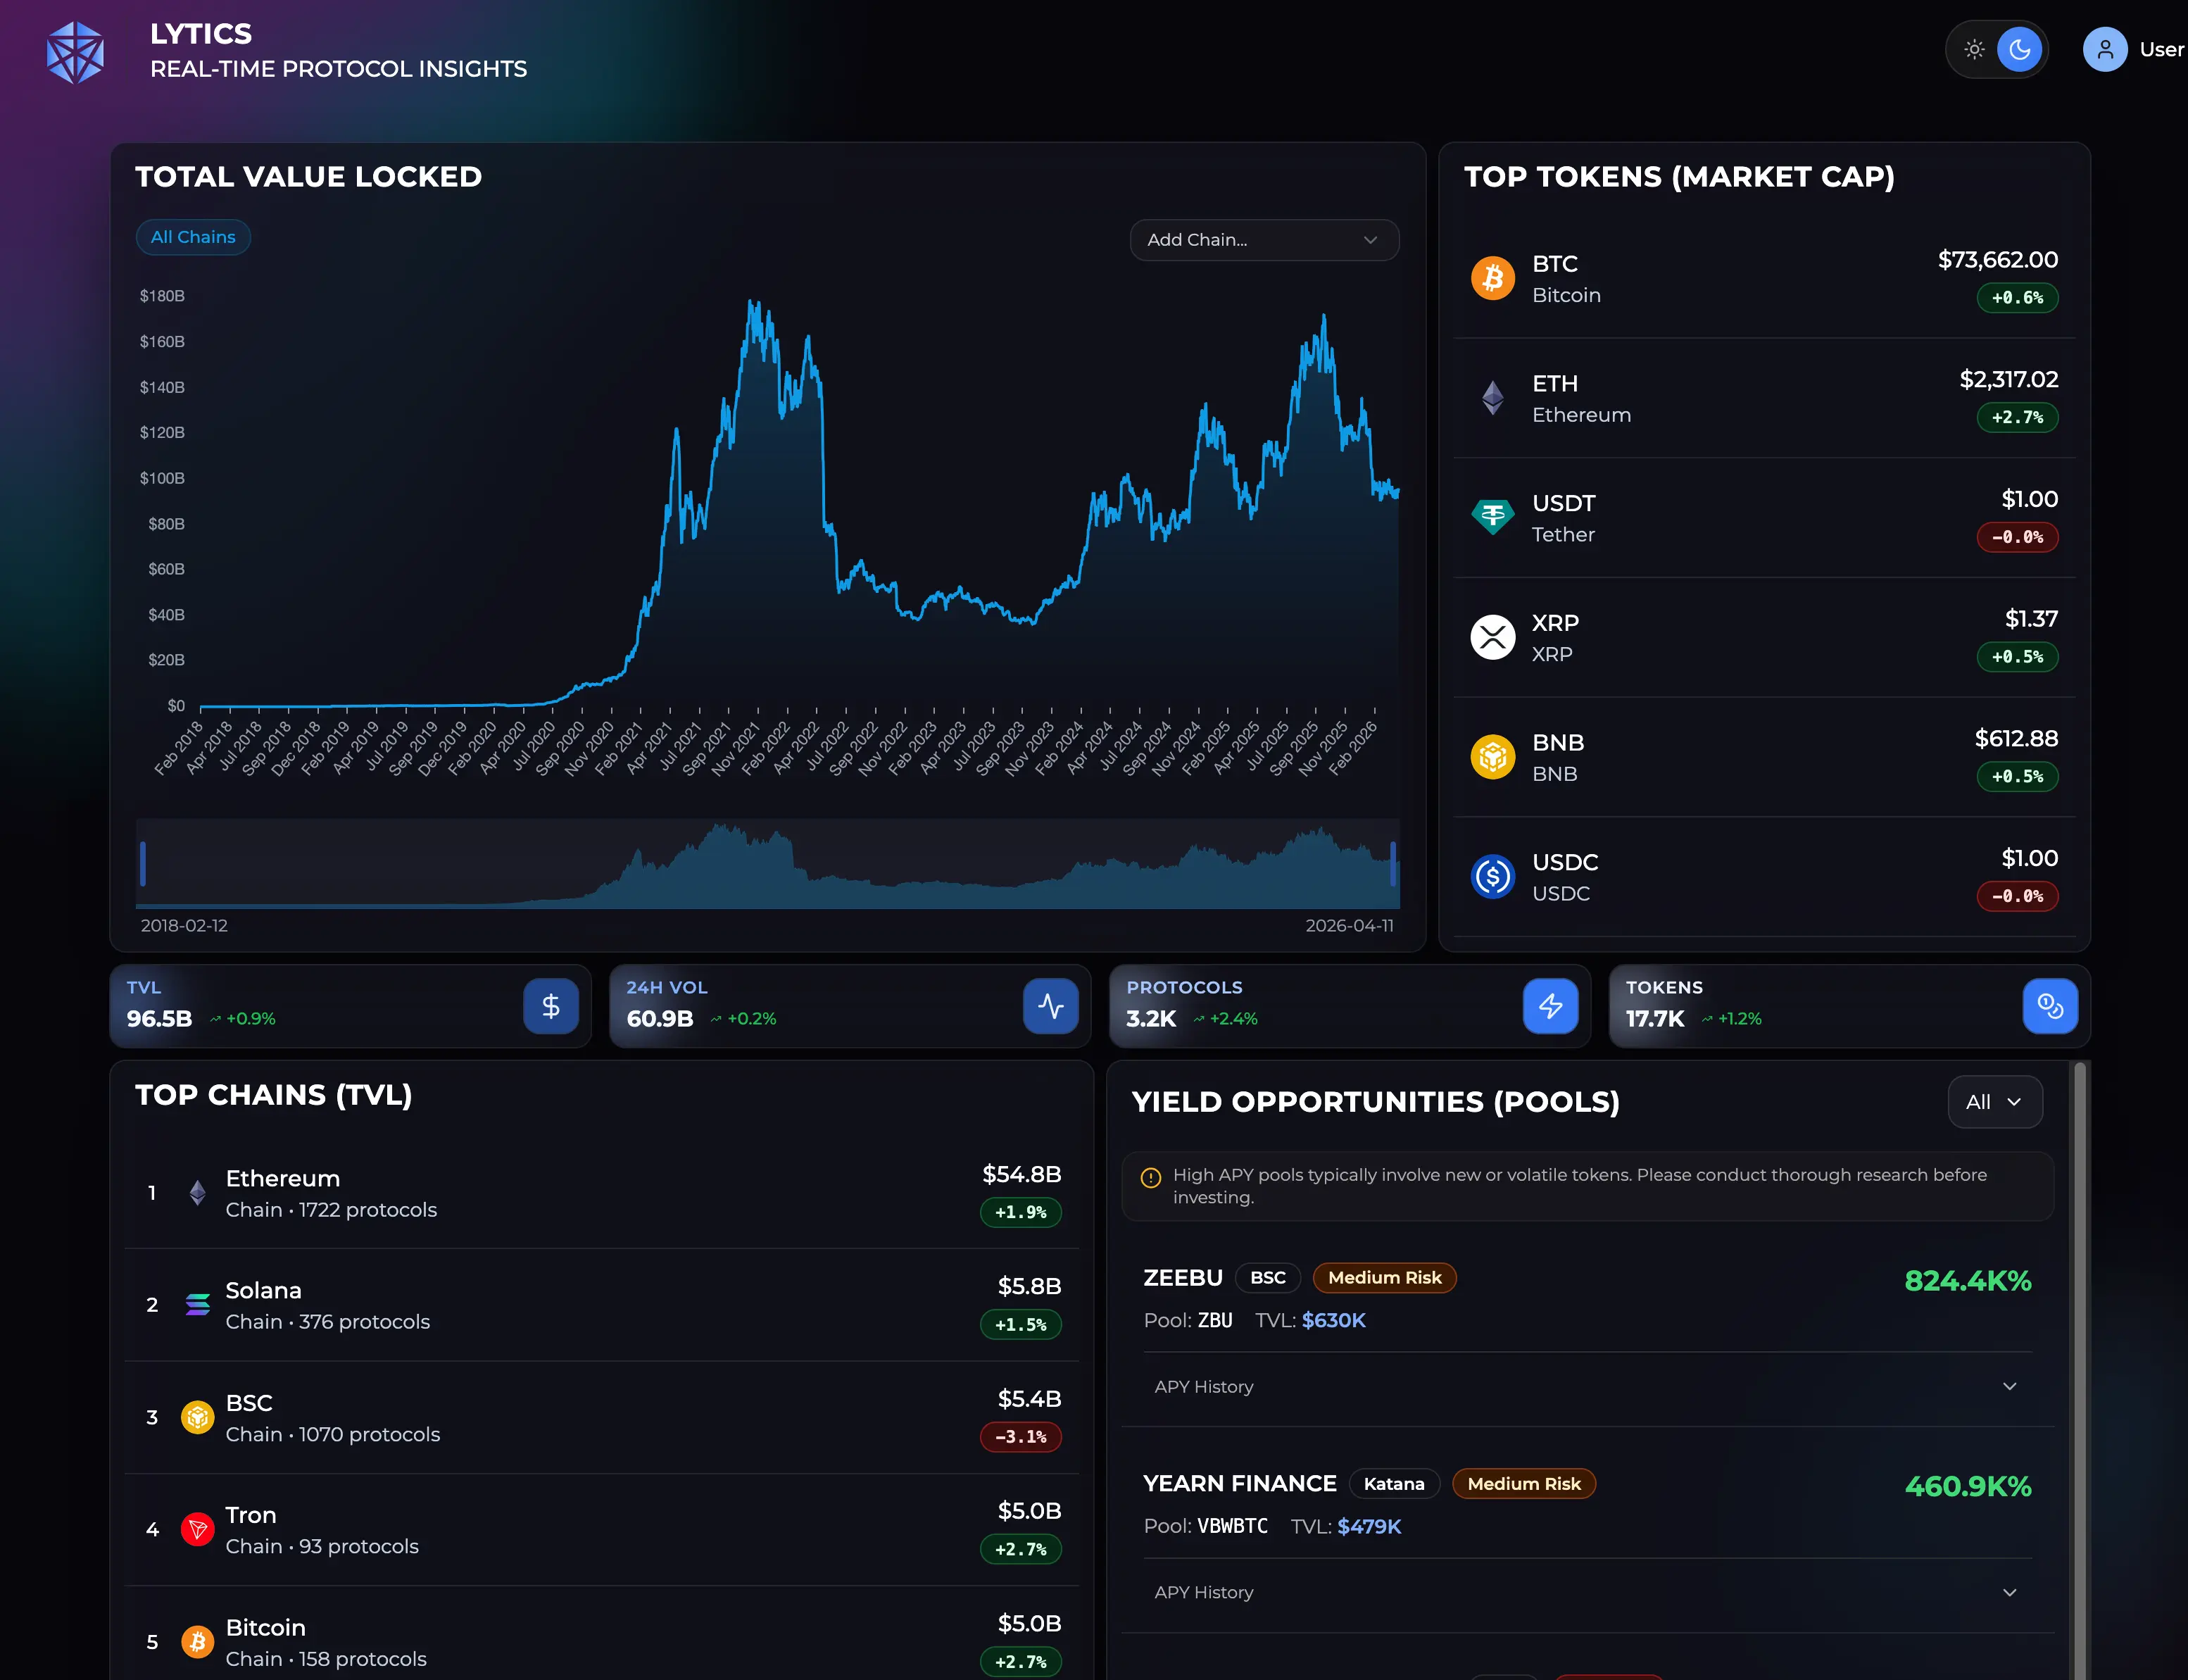Click the USDC token icon
The height and width of the screenshot is (1680, 2188).
(1492, 877)
